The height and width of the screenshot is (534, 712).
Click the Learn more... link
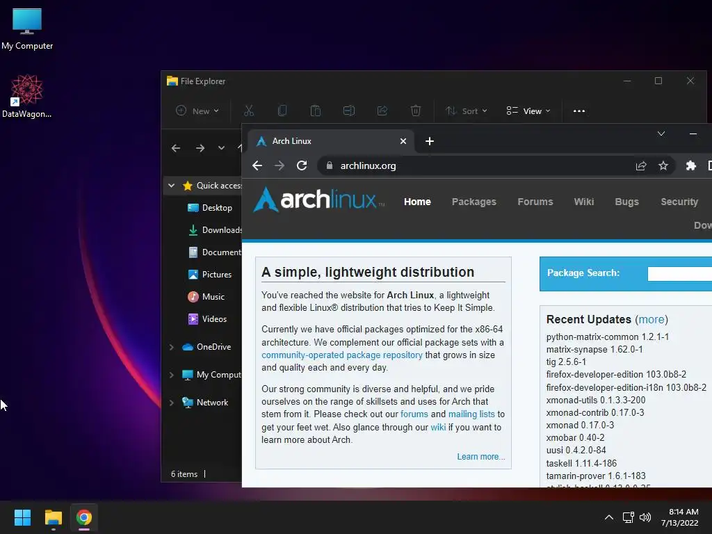tap(481, 457)
